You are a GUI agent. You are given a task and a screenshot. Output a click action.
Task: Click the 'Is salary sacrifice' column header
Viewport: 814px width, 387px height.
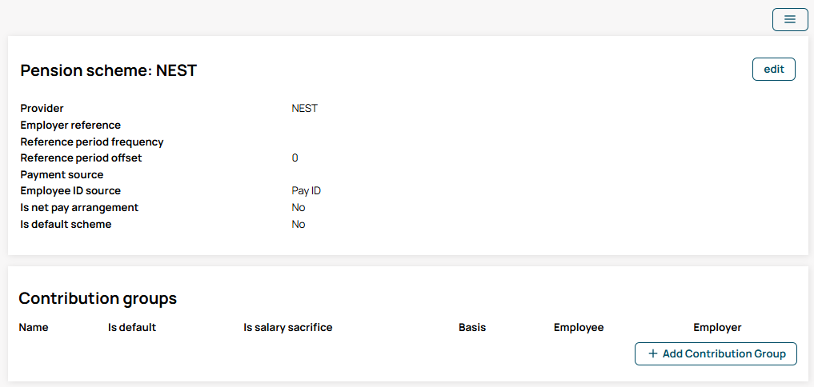coord(288,327)
